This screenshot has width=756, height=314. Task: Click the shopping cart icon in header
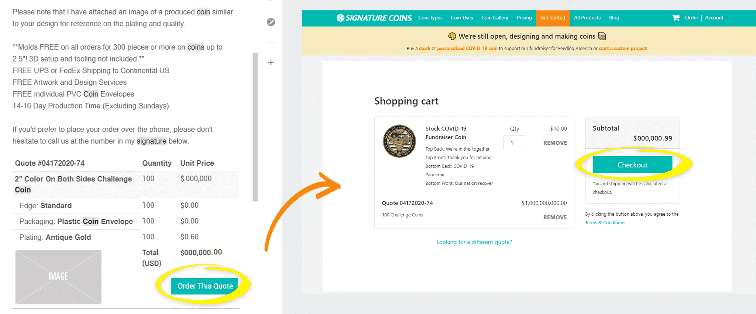click(676, 18)
